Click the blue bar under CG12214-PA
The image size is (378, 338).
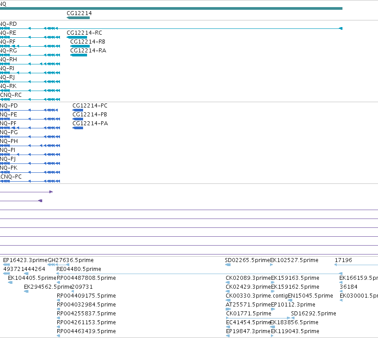click(78, 128)
